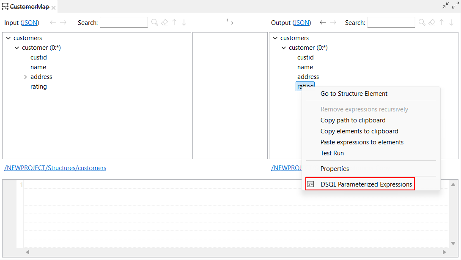The image size is (461, 260).
Task: Expand the address node in Input tree
Action: tap(25, 77)
